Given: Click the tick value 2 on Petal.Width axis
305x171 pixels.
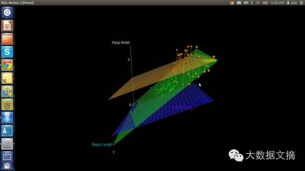Looking at the screenshot, I should (x=129, y=59).
